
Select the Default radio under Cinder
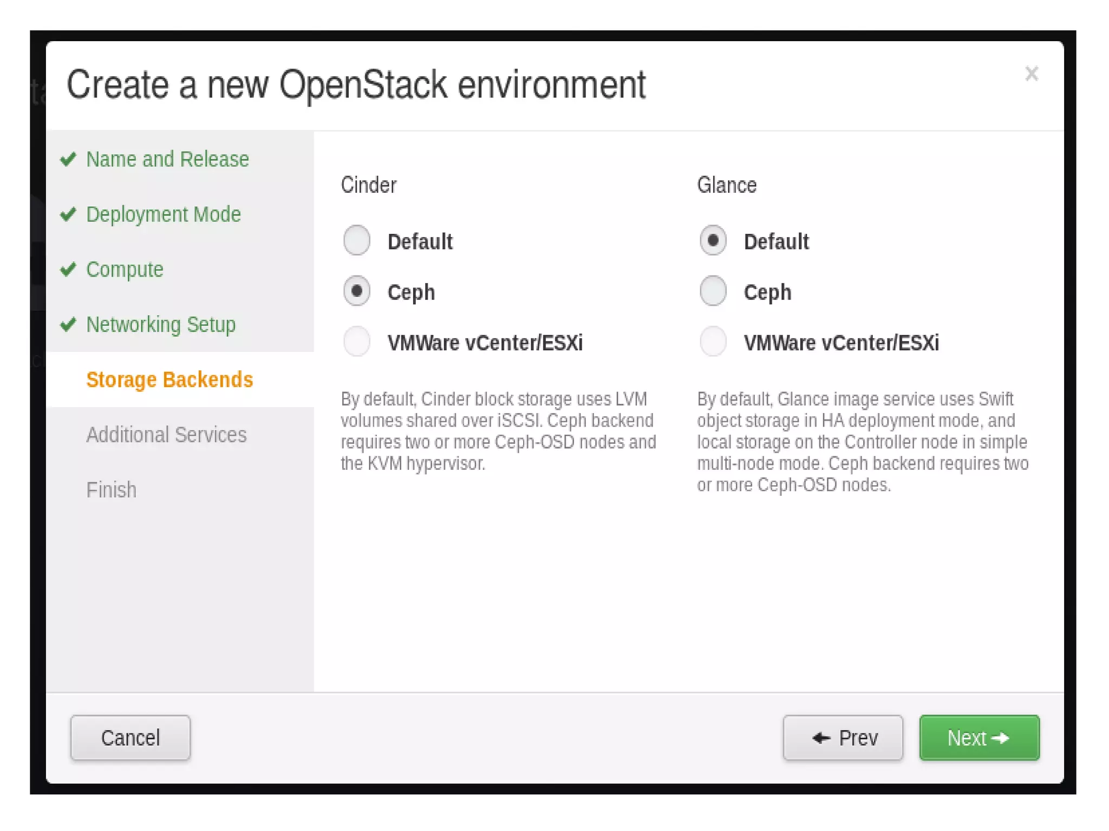coord(357,240)
